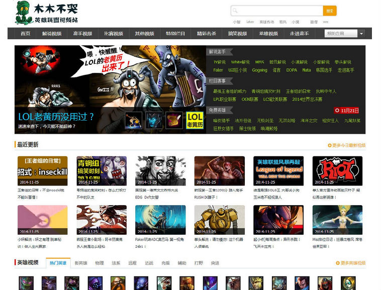The width and height of the screenshot is (381, 290).
Task: Open the 相关应用 dropdown arrow
Action: tap(361, 34)
